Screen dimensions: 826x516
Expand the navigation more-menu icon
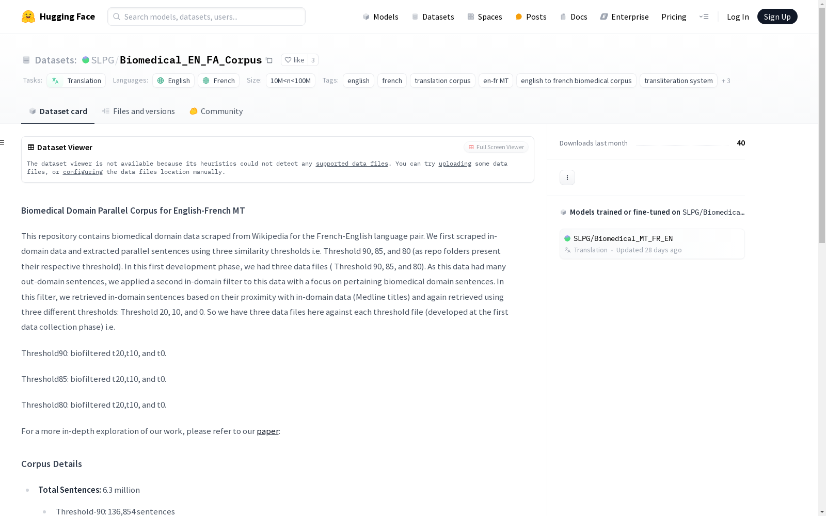pos(704,17)
